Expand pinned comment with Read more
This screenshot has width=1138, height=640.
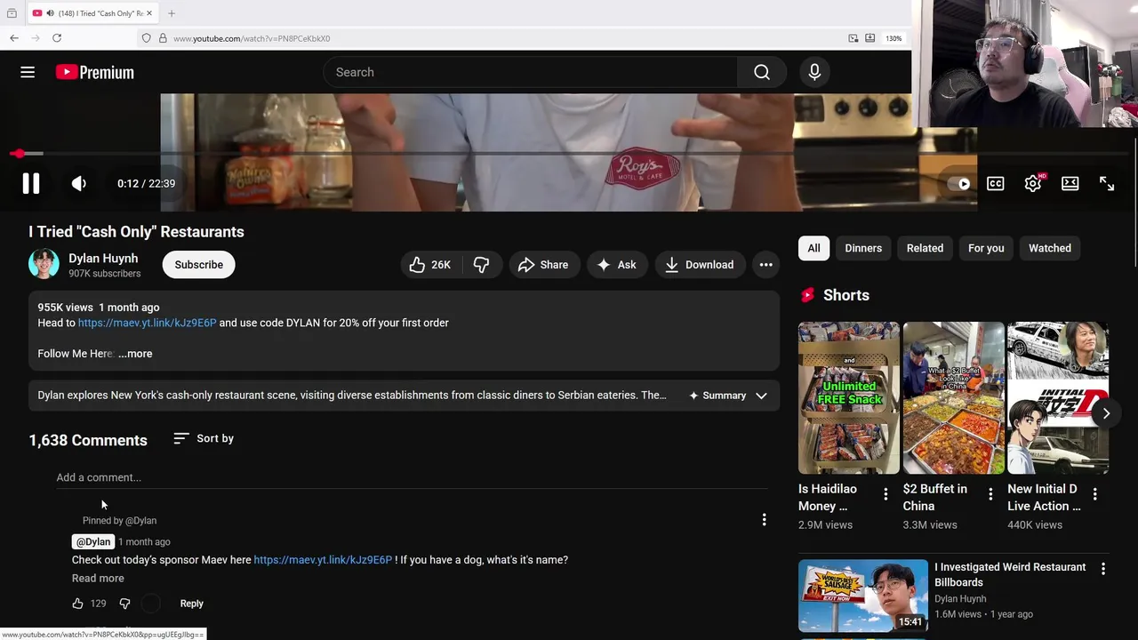tap(98, 579)
